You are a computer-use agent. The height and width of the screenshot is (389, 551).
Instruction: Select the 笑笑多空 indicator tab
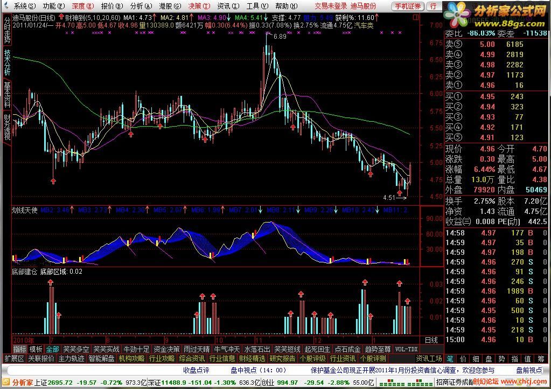76,349
